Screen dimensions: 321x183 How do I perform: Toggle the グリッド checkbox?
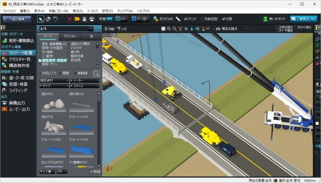tap(186, 19)
